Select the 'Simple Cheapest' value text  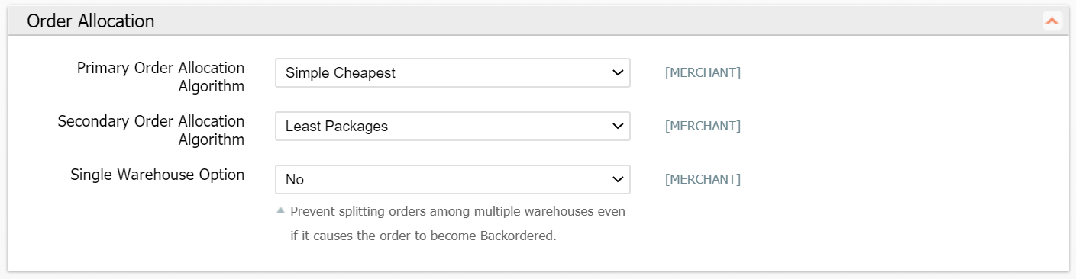[341, 73]
